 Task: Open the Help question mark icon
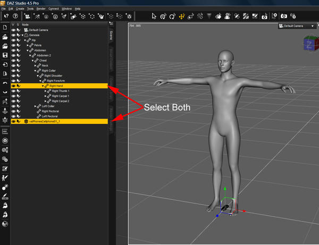pyautogui.click(x=15, y=16)
